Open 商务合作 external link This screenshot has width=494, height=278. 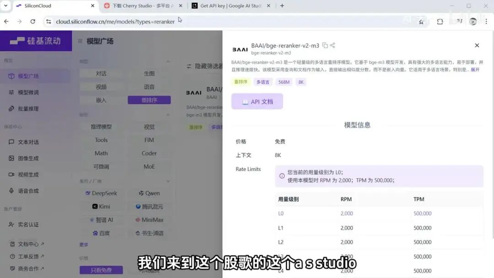click(x=27, y=268)
